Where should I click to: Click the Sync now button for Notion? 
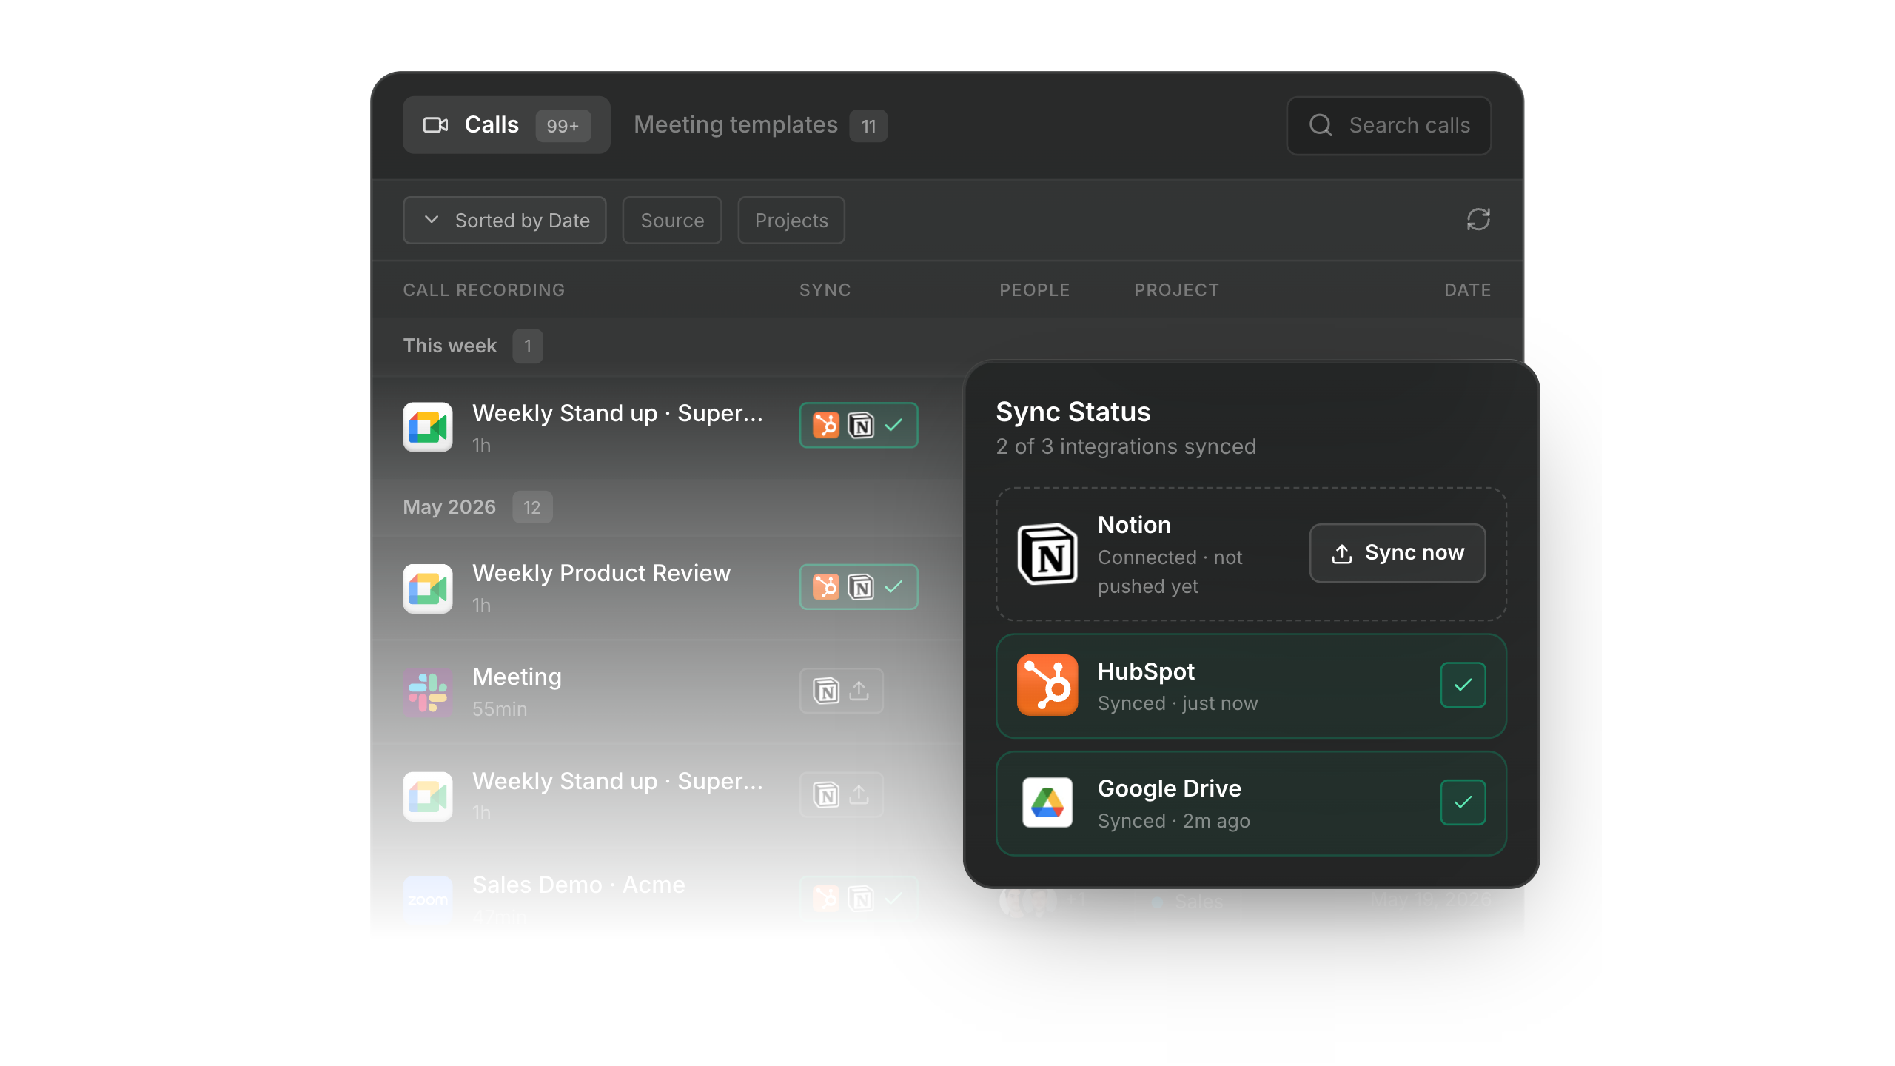[1398, 553]
